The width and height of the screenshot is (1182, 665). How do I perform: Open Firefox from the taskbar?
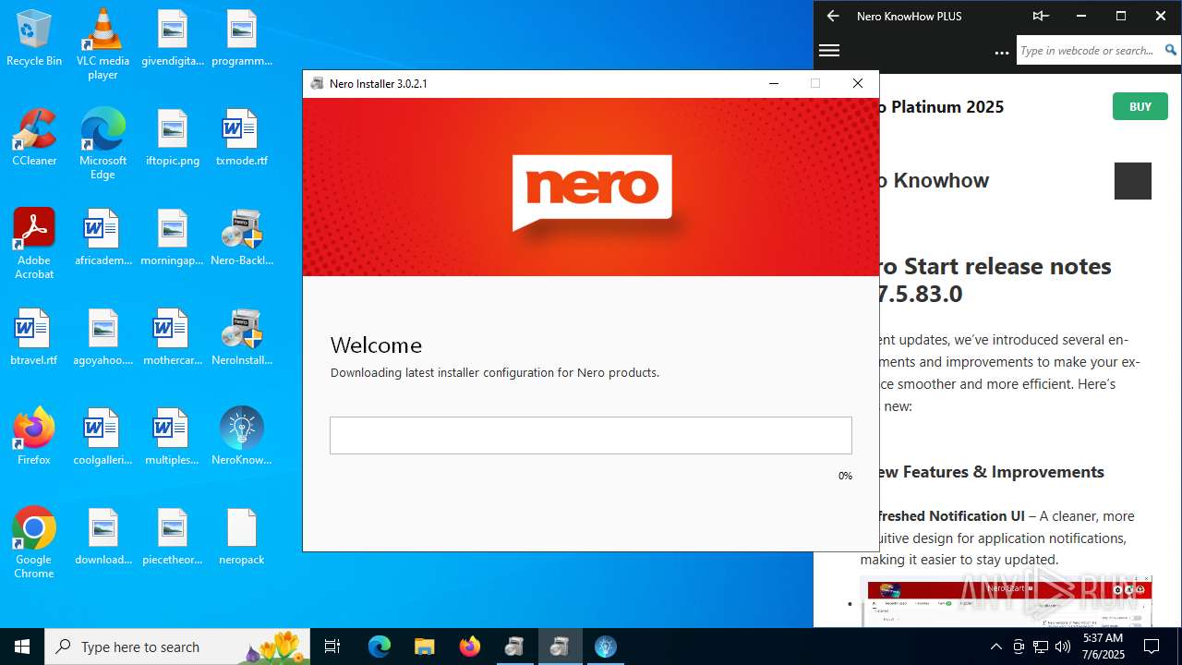(x=470, y=647)
